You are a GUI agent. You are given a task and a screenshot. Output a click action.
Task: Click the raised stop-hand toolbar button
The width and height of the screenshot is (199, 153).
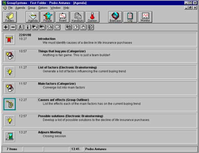click(83, 27)
